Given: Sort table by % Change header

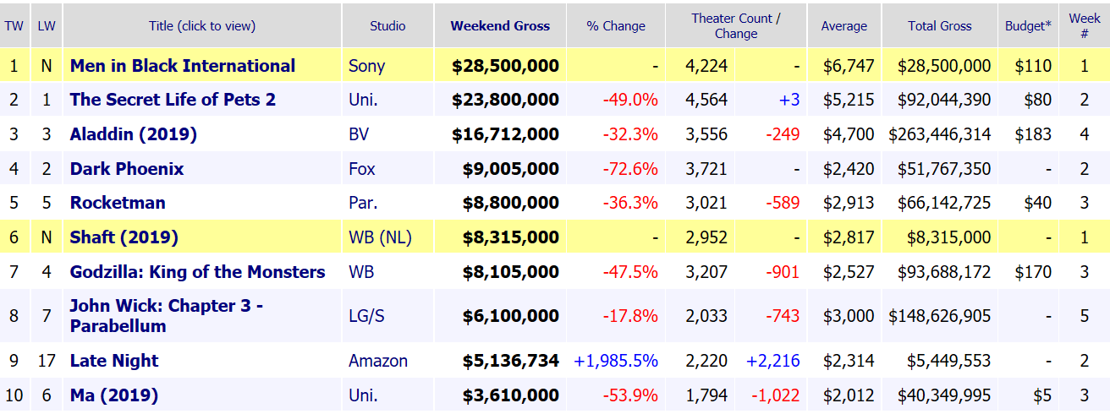Looking at the screenshot, I should click(616, 25).
